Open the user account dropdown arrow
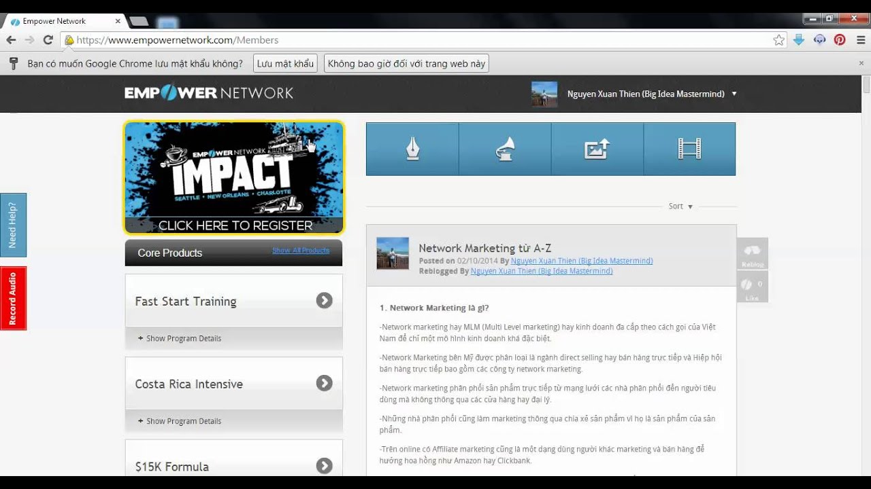Viewport: 871px width, 489px height. [x=734, y=94]
